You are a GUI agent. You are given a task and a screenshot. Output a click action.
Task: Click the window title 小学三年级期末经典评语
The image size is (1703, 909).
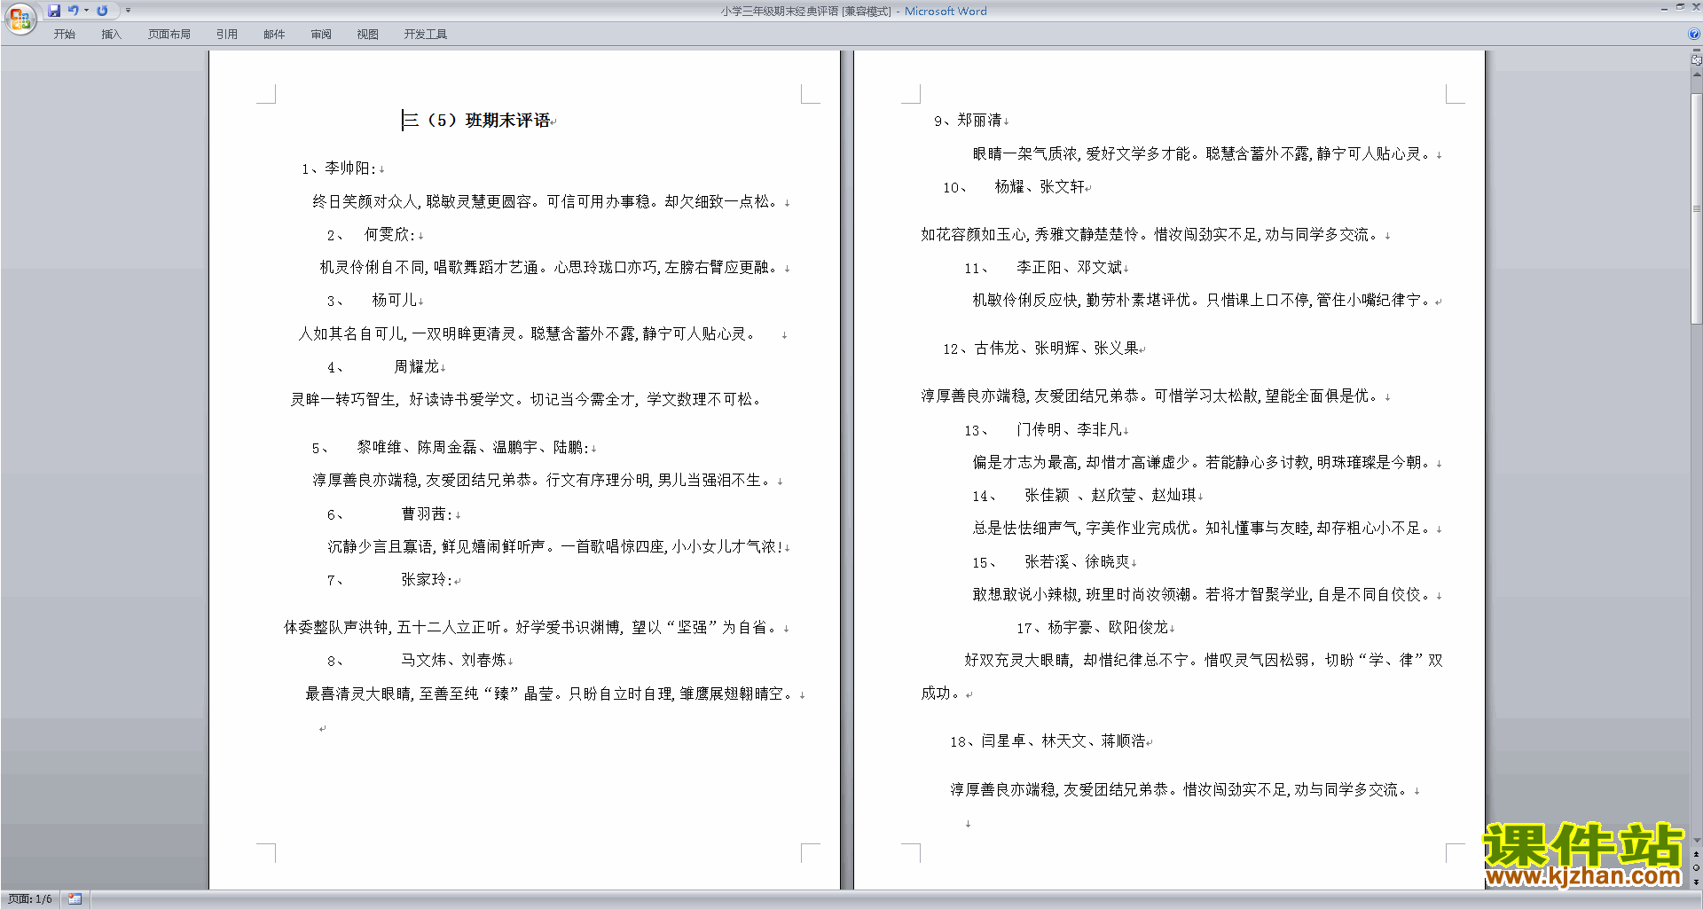(x=779, y=12)
